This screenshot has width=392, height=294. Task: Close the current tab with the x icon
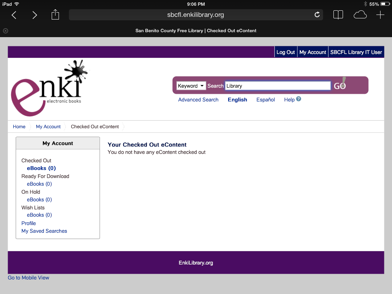click(5, 31)
